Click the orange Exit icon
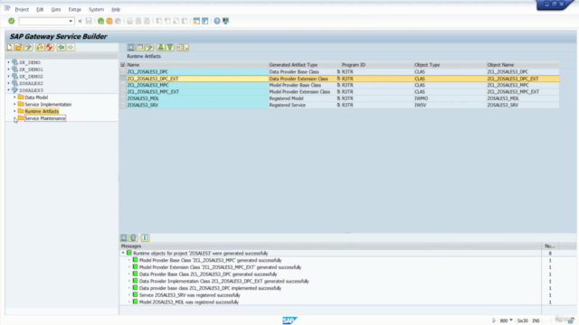 click(109, 21)
